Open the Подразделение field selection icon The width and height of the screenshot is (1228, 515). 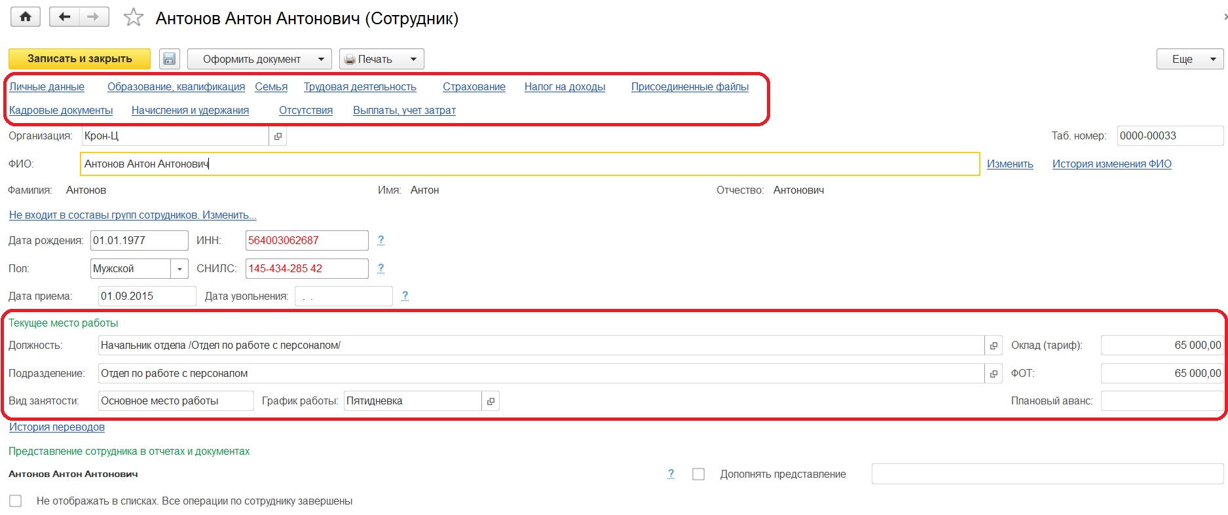pos(994,374)
